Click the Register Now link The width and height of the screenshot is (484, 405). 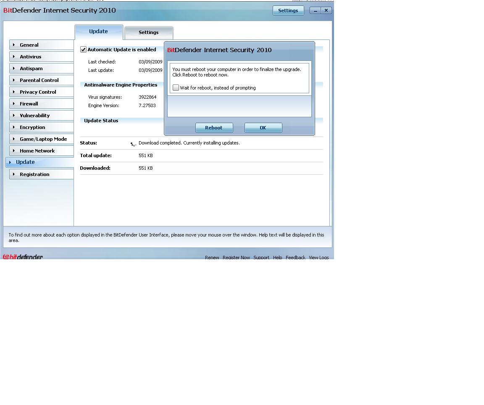[236, 257]
